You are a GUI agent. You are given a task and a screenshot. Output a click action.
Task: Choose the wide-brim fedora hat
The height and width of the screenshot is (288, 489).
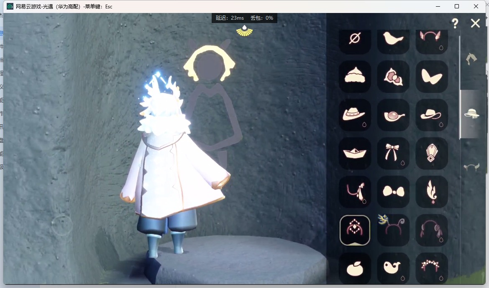pos(432,115)
